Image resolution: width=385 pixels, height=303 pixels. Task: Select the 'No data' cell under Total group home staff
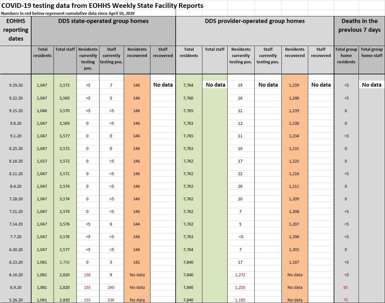click(x=371, y=85)
